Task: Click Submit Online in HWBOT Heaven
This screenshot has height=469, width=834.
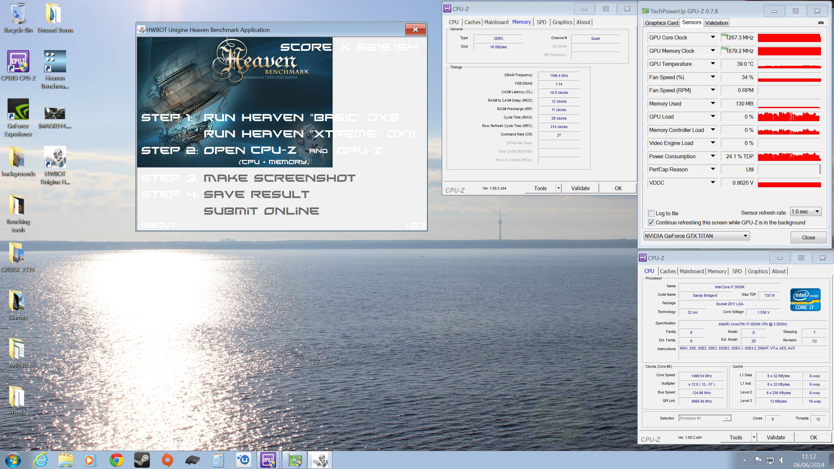Action: (261, 211)
